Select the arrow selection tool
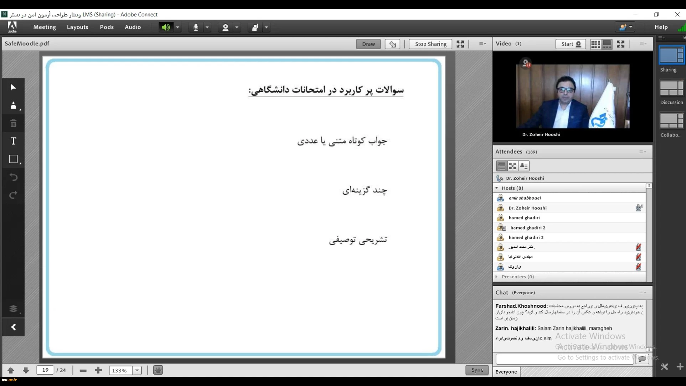 pyautogui.click(x=13, y=87)
